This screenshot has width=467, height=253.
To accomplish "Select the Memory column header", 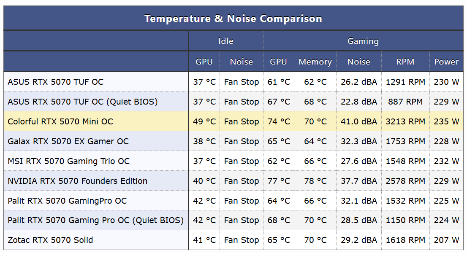I will [315, 62].
